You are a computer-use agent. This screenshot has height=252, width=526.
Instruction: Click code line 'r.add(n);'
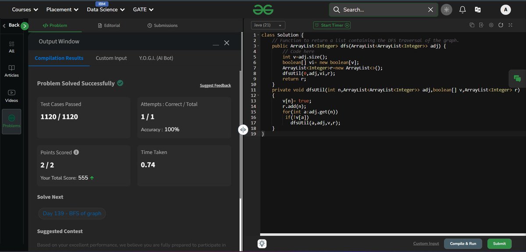point(294,106)
